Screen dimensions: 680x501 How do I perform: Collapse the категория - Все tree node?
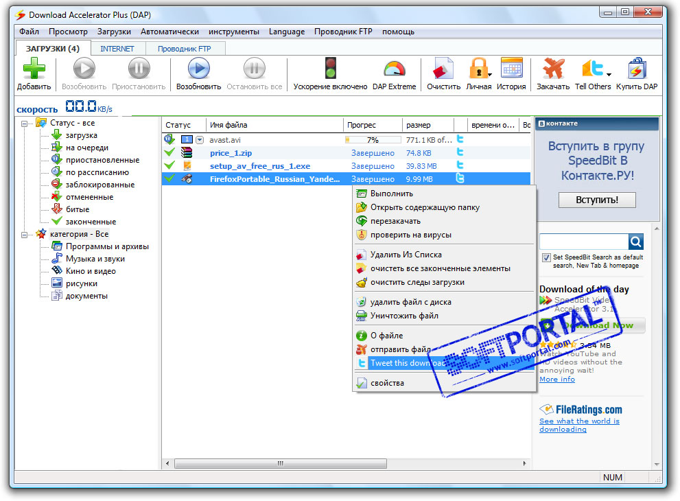click(24, 235)
